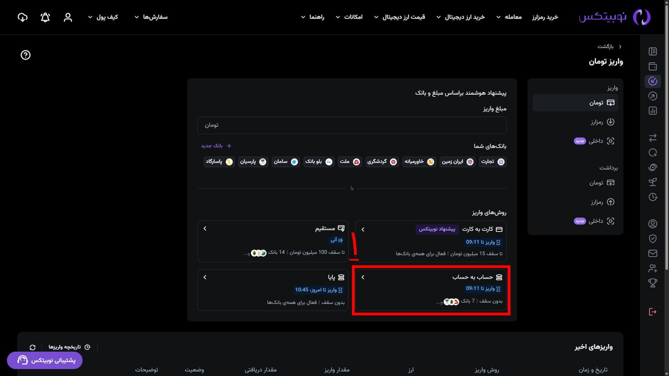Expand the سفارش‌ها dropdown menu
Screen dimensions: 669x376
(151, 17)
